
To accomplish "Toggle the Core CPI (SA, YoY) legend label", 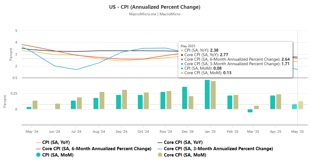I will [183, 142].
